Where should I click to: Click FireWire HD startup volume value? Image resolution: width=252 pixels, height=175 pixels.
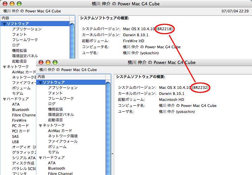click(133, 41)
